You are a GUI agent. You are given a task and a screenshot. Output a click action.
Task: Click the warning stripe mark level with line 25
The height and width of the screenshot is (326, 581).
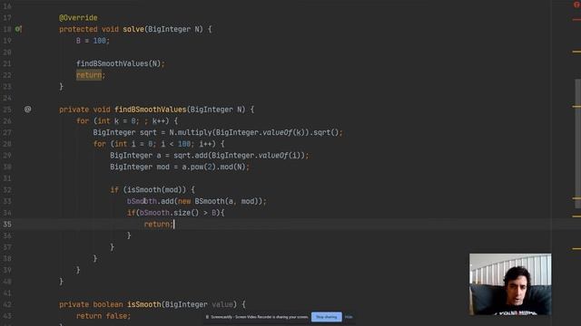(x=576, y=107)
